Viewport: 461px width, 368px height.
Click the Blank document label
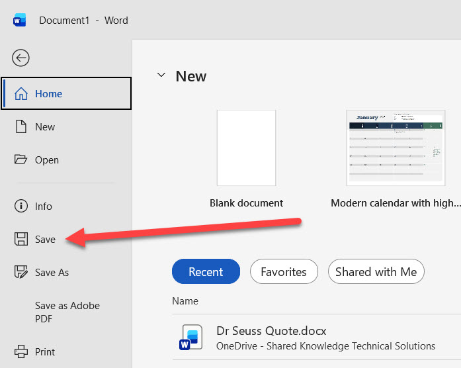(247, 203)
